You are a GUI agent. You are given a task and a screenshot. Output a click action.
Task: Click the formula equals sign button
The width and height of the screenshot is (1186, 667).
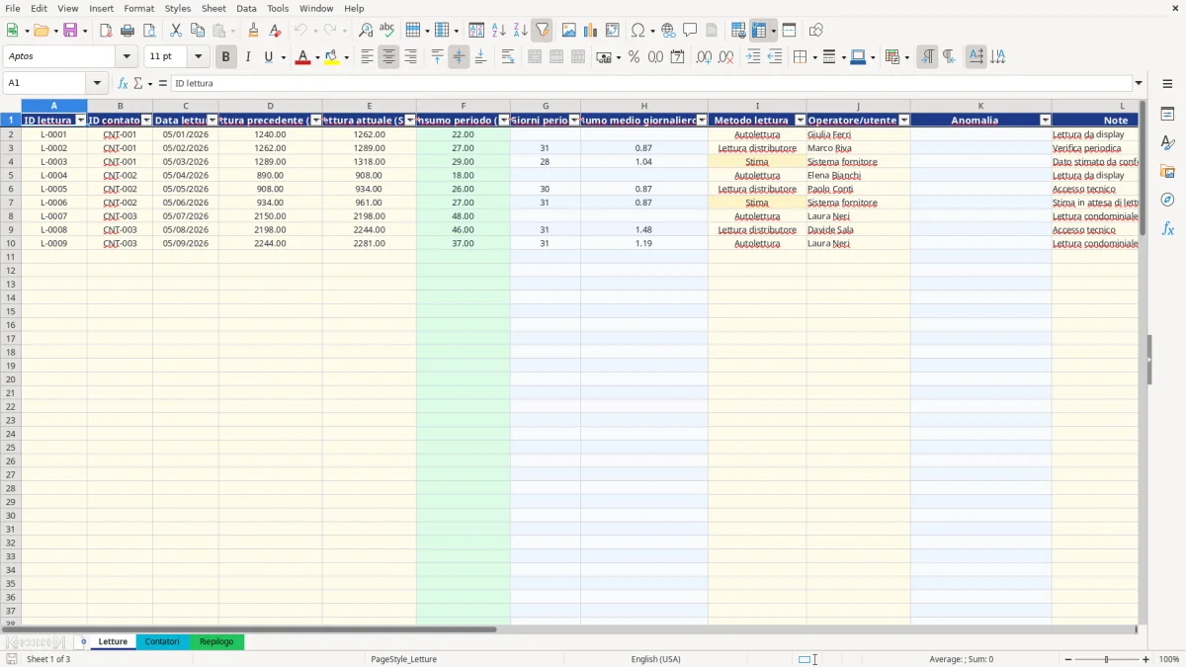pyautogui.click(x=163, y=84)
